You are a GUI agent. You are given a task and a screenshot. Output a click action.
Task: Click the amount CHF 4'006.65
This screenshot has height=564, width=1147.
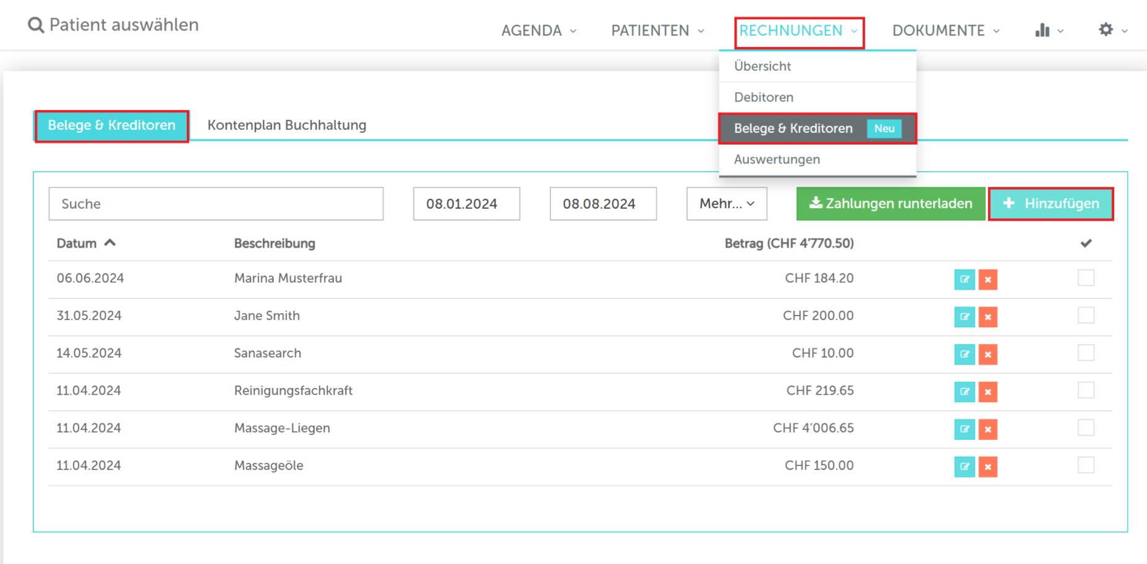[x=813, y=428]
